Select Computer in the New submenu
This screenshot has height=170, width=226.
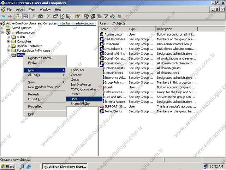[x=84, y=70]
